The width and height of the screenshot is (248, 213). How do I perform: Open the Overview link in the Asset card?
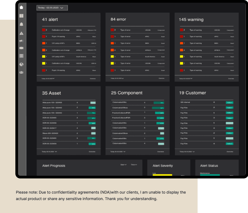coord(92,152)
